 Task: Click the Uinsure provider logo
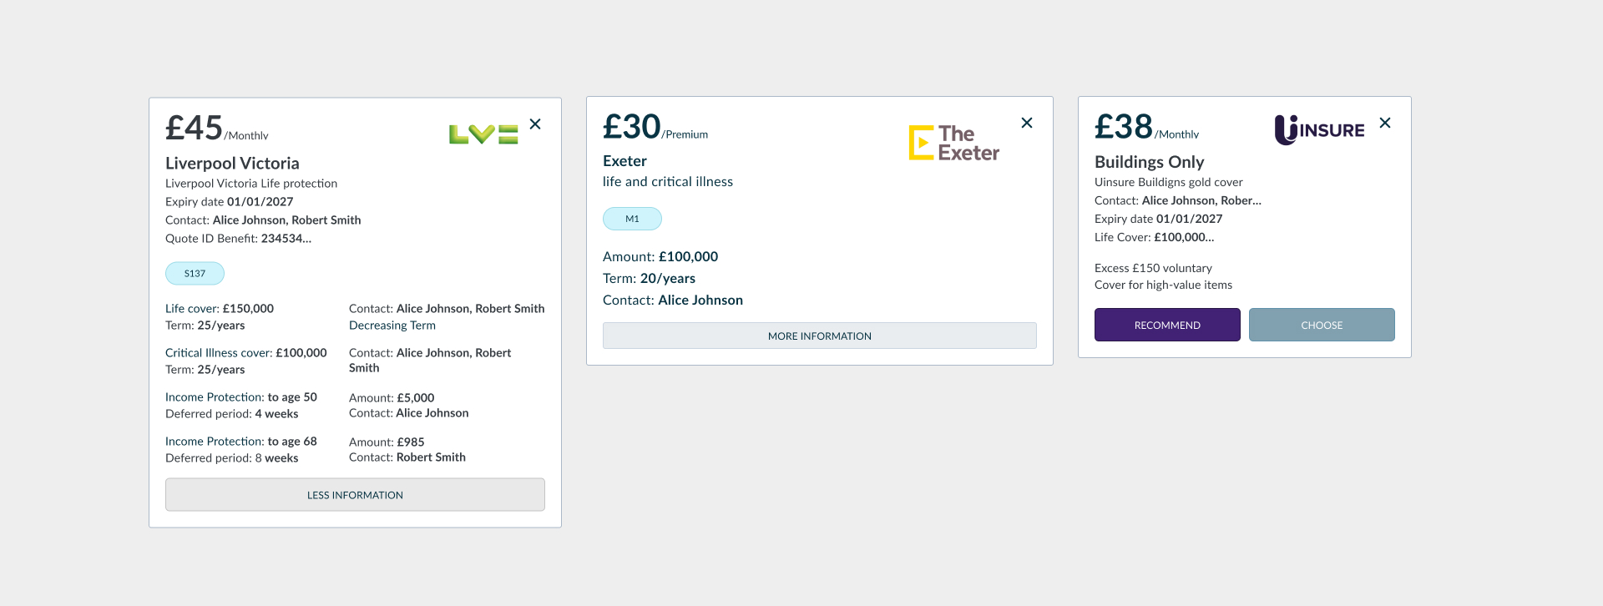click(x=1319, y=129)
